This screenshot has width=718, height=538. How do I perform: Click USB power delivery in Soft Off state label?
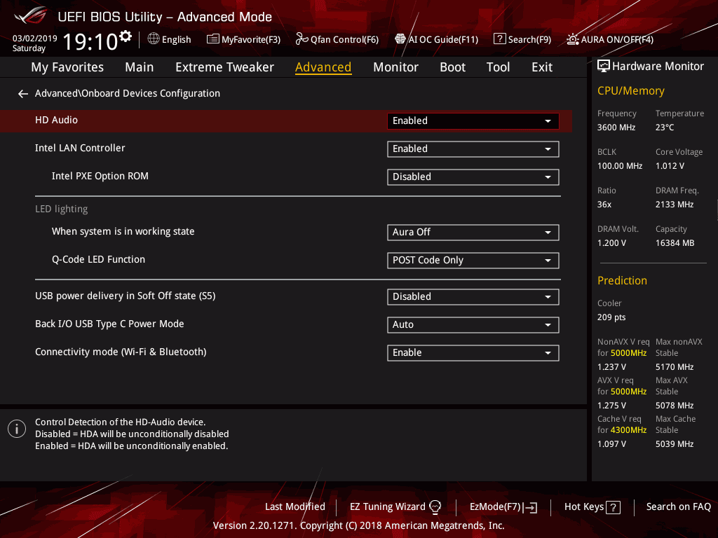[125, 296]
